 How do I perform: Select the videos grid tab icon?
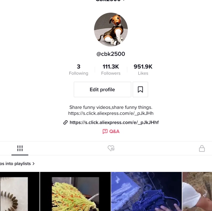pos(20,148)
